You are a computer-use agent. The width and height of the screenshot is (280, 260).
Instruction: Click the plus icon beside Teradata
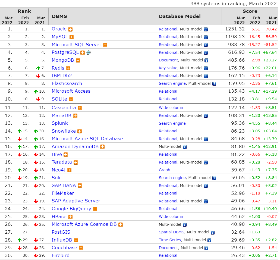[x=76, y=162]
